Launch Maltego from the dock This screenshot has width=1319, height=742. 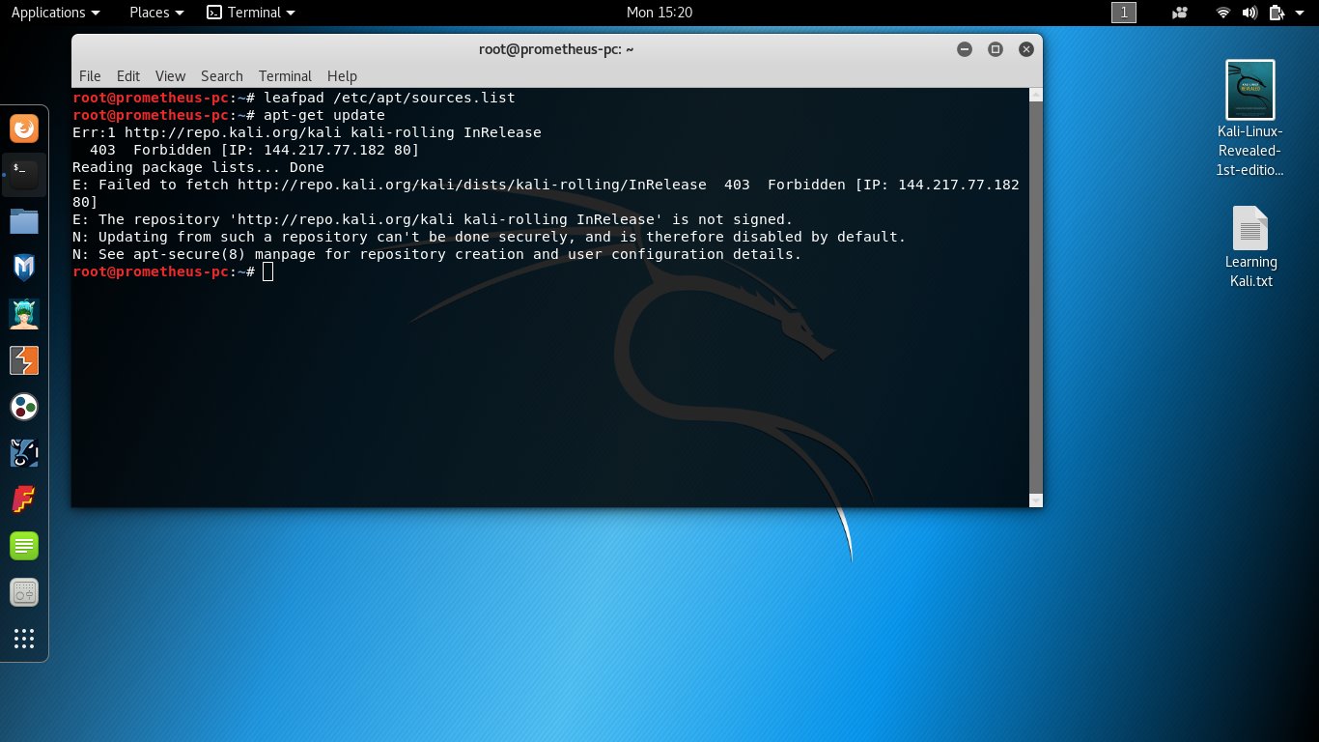(24, 407)
